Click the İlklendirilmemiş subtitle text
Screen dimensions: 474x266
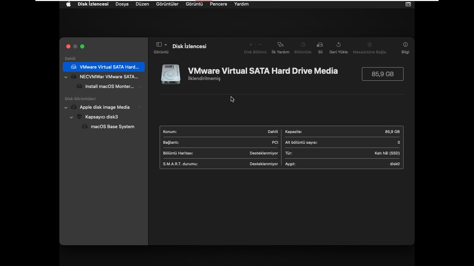pos(204,79)
